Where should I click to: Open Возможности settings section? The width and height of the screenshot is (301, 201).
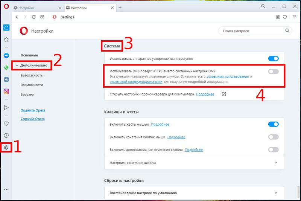tap(32, 85)
